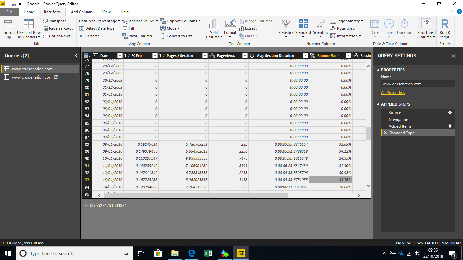Open the File menu tab
Screen dimensions: 463x260
[9, 12]
